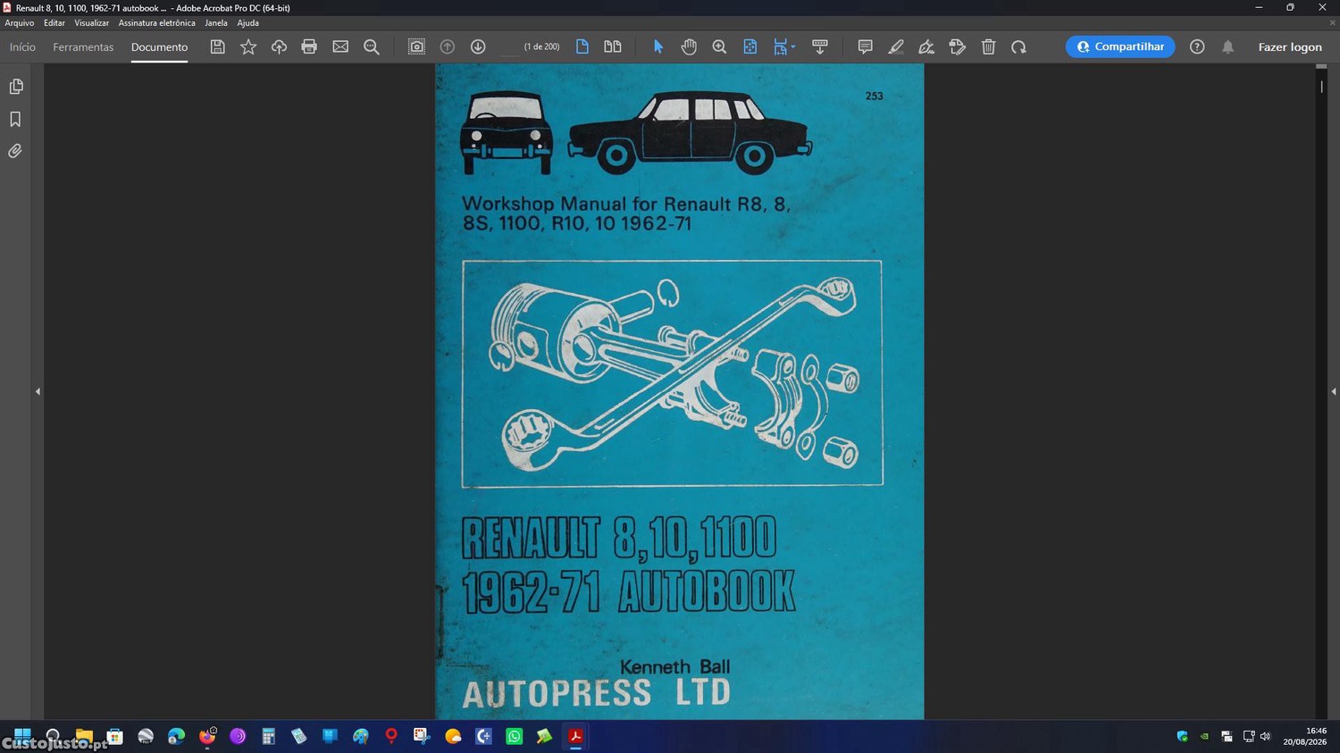Fit the page to the window
Viewport: 1340px width, 753px height.
[750, 46]
